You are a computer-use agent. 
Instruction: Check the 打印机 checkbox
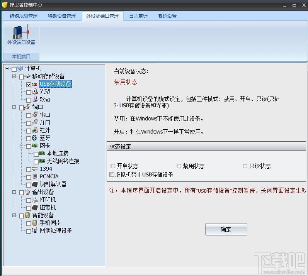tap(29, 200)
